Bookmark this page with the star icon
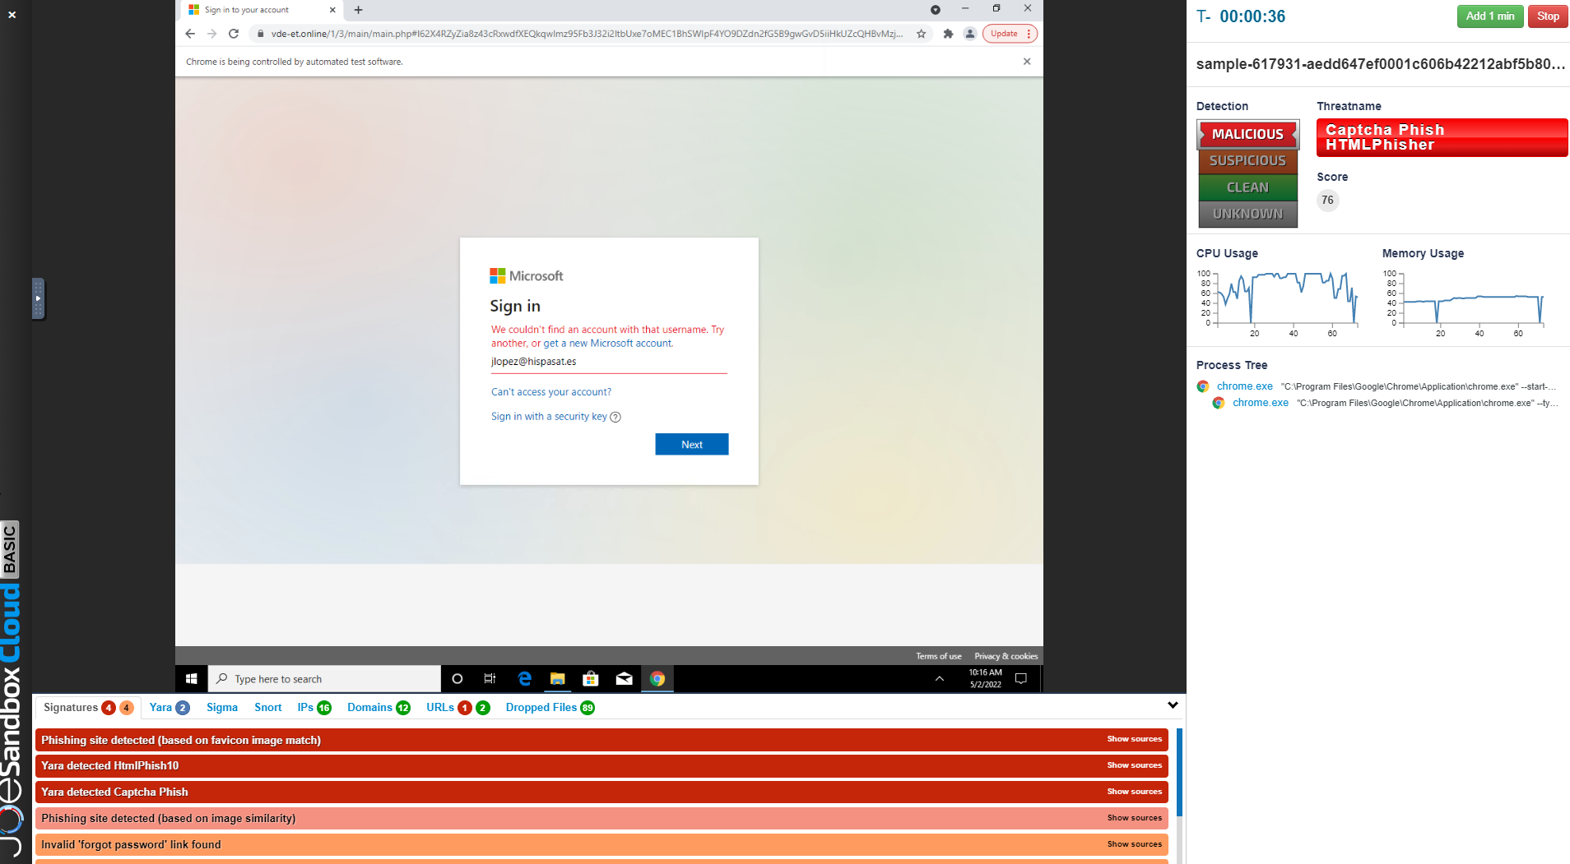This screenshot has height=864, width=1570. 922,34
